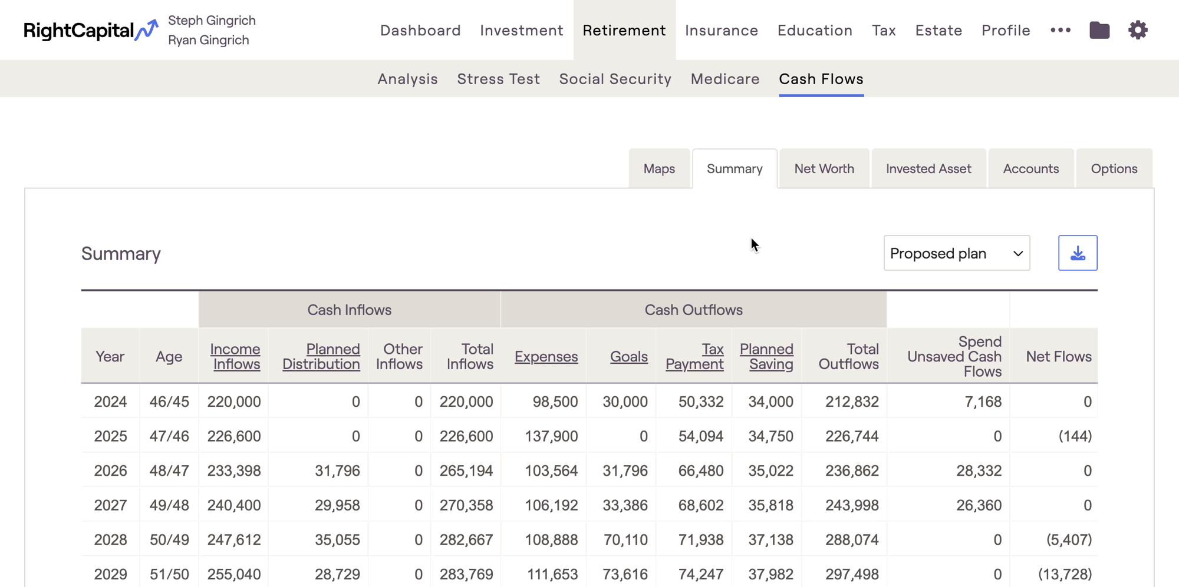The width and height of the screenshot is (1179, 587).
Task: Click the Expenses column link
Action: click(546, 356)
